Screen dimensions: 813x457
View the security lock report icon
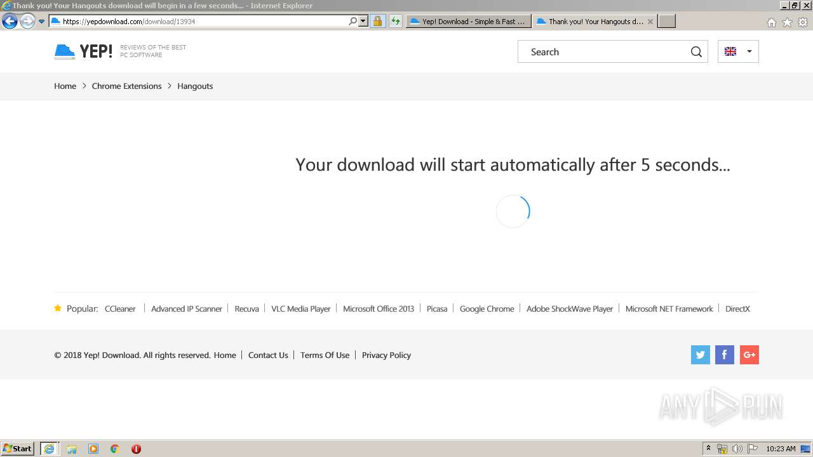(x=377, y=21)
